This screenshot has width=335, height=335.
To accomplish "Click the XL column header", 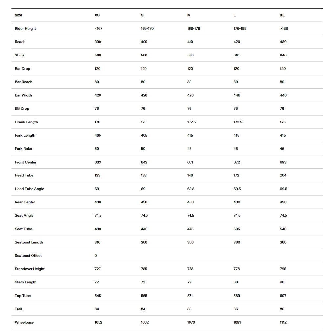I will 282,15.
